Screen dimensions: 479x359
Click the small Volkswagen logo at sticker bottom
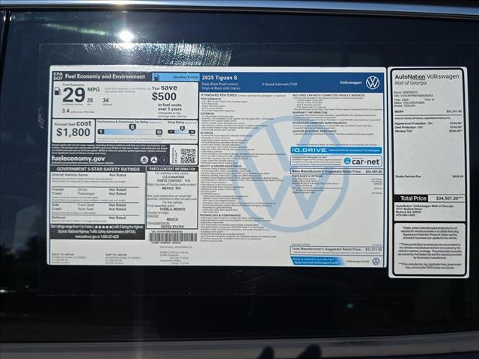[x=376, y=262]
